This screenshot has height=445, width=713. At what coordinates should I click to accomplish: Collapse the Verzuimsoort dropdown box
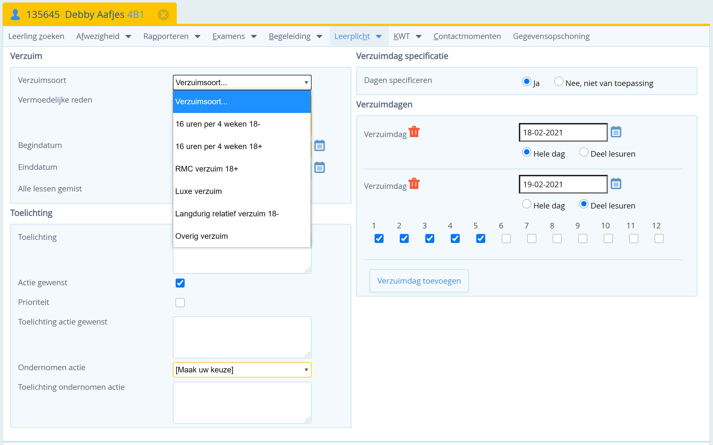click(242, 82)
